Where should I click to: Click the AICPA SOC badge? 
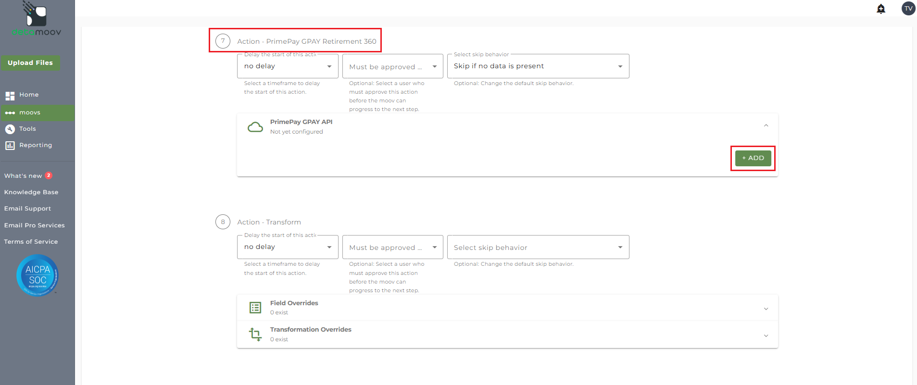[x=38, y=275]
